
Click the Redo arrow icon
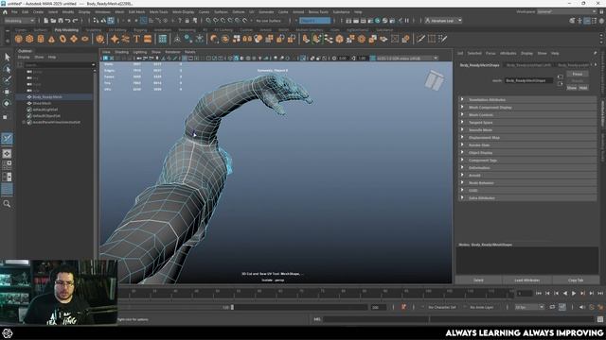[x=76, y=21]
